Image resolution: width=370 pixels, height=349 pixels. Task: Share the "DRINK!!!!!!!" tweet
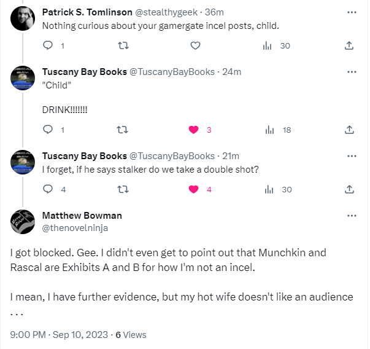tap(349, 130)
